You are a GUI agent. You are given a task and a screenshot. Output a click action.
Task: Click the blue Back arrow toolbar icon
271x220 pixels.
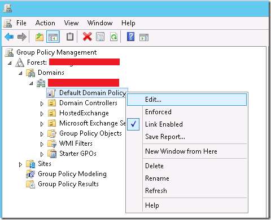9,37
